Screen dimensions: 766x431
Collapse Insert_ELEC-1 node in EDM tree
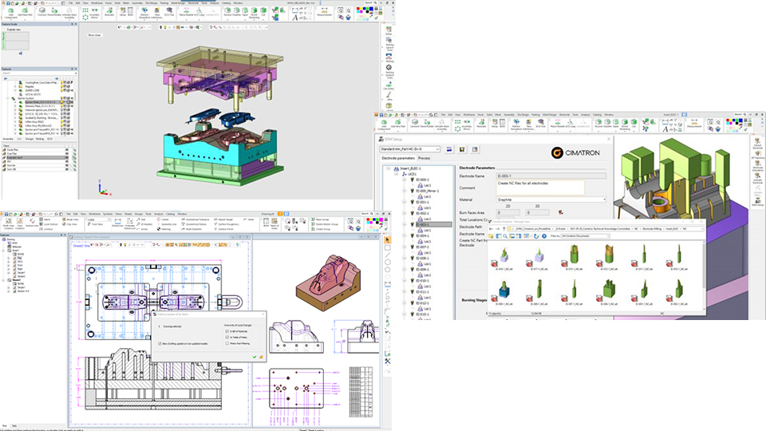click(x=389, y=168)
